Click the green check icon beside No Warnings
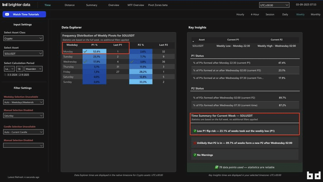Image resolution: width=323 pixels, height=182 pixels. (195, 155)
